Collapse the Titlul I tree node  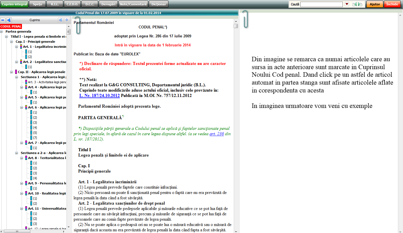[6, 37]
